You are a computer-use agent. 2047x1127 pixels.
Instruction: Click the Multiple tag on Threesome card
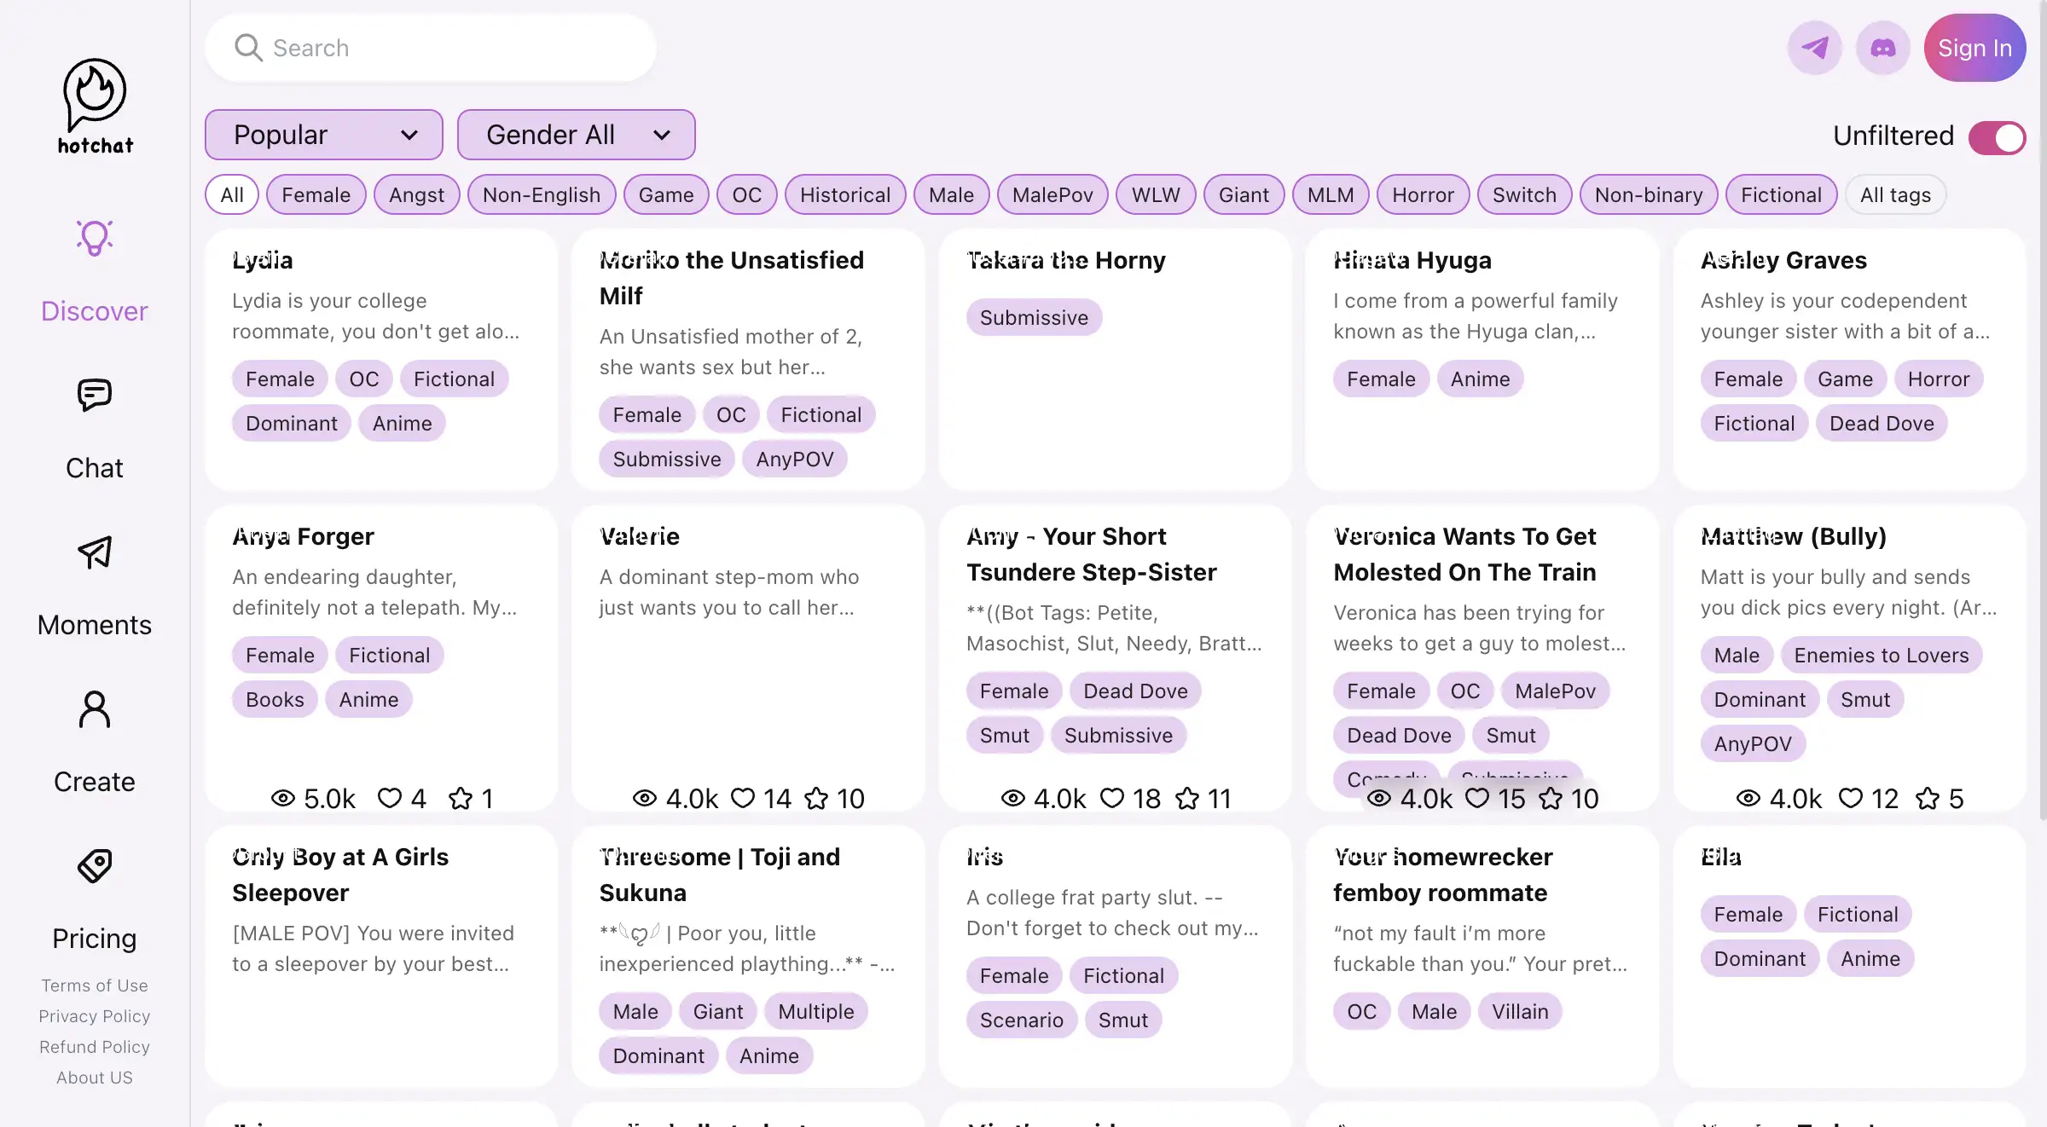816,1012
